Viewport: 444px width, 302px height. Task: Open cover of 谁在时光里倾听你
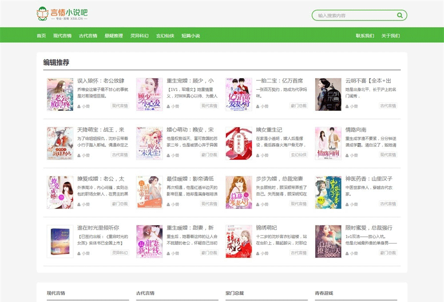pos(60,241)
